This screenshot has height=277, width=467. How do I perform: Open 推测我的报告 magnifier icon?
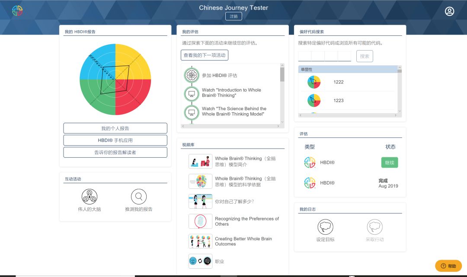point(139,196)
